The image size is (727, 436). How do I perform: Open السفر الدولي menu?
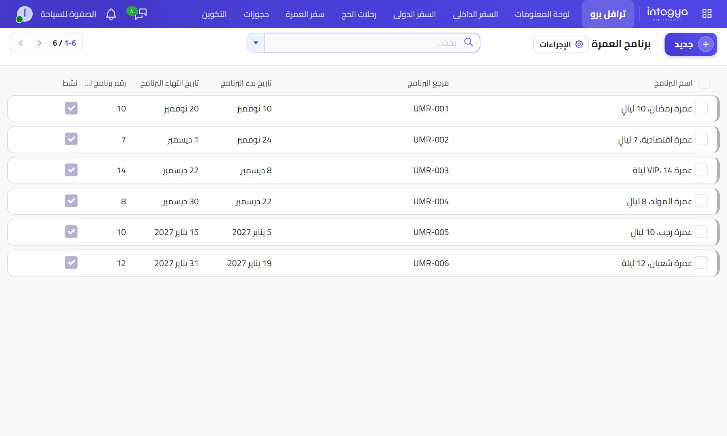(x=415, y=14)
